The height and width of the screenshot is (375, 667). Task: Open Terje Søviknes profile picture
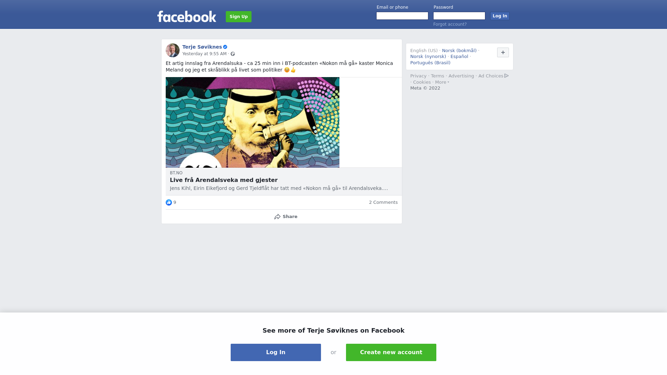coord(173,50)
